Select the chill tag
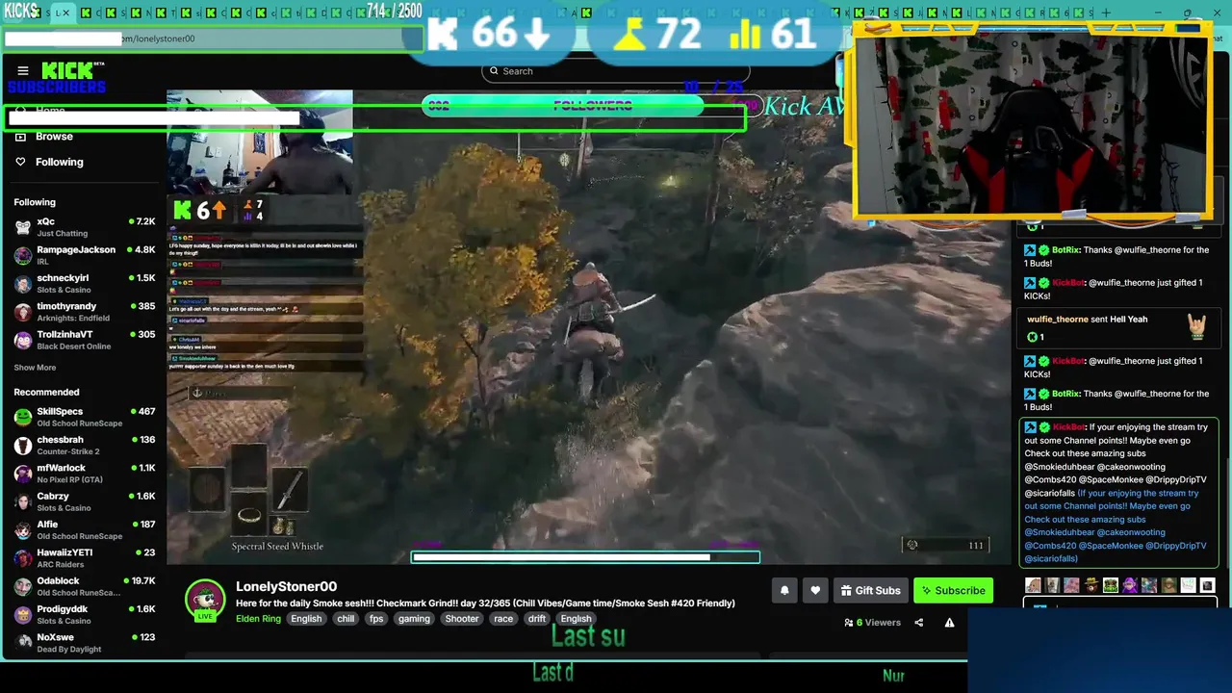This screenshot has width=1232, height=693. (x=346, y=619)
